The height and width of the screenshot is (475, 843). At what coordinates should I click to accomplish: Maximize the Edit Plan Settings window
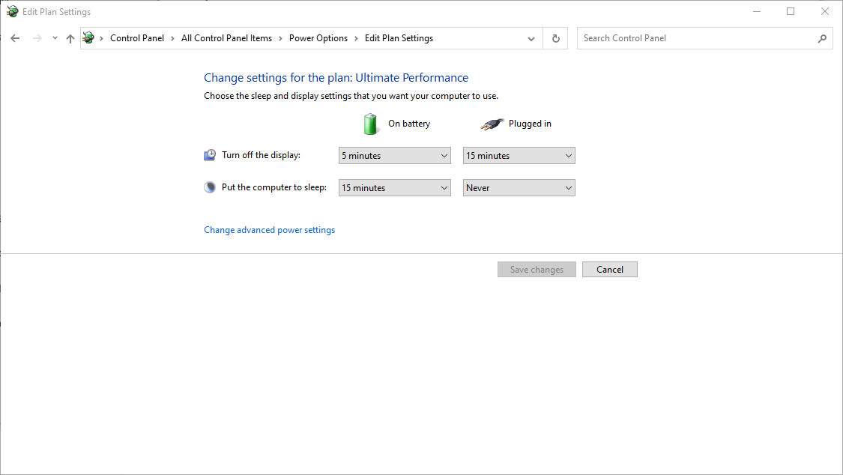point(791,11)
